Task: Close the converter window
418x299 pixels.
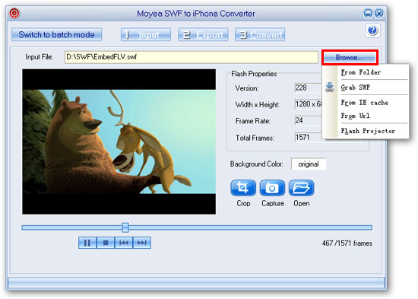Action: pyautogui.click(x=379, y=14)
